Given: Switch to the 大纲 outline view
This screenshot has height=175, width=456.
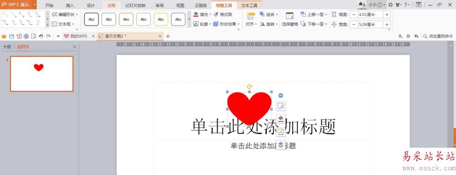Looking at the screenshot, I should pos(7,47).
